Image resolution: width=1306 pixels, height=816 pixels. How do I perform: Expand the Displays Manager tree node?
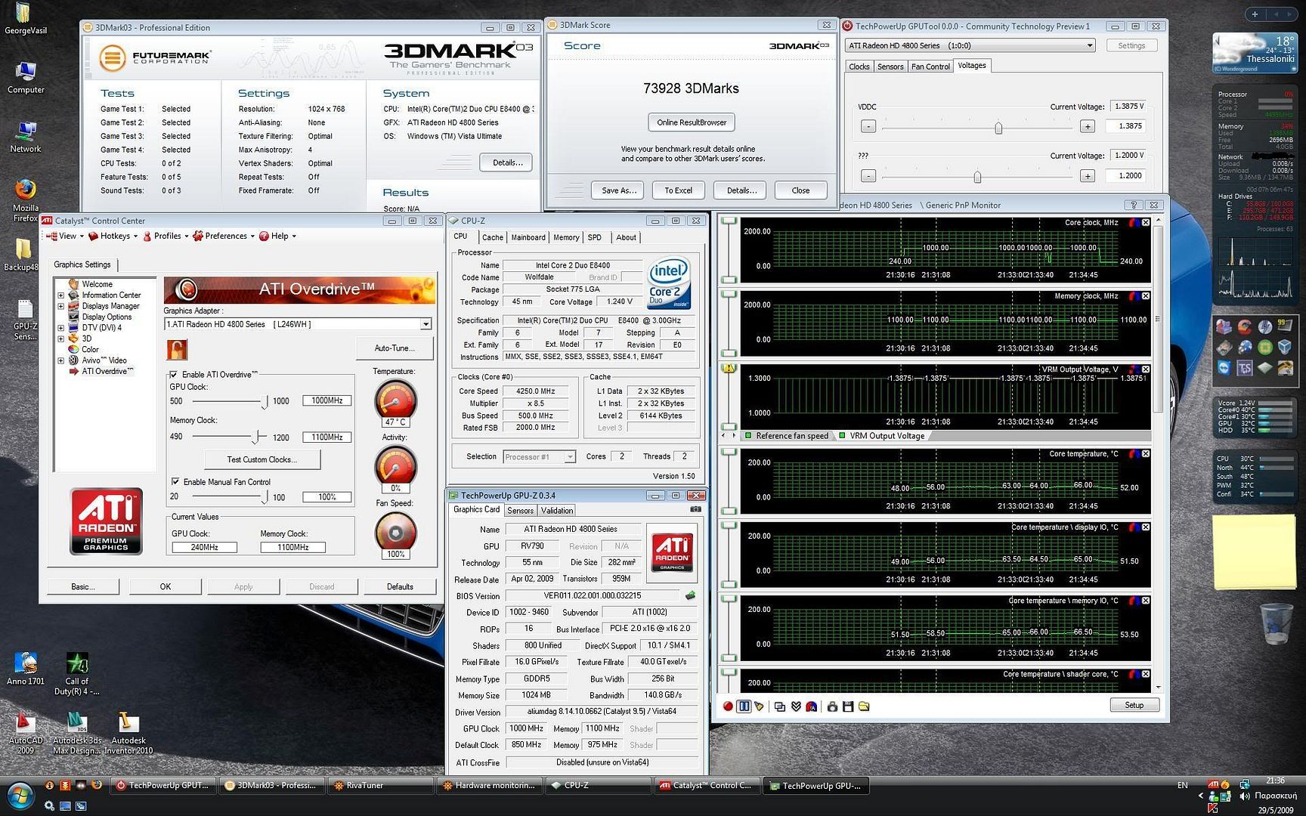click(61, 306)
